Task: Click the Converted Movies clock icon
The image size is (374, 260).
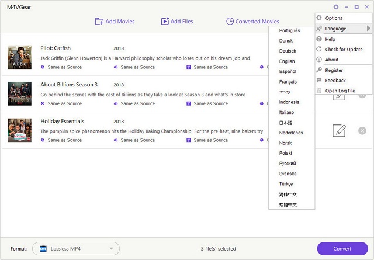Action: click(230, 21)
